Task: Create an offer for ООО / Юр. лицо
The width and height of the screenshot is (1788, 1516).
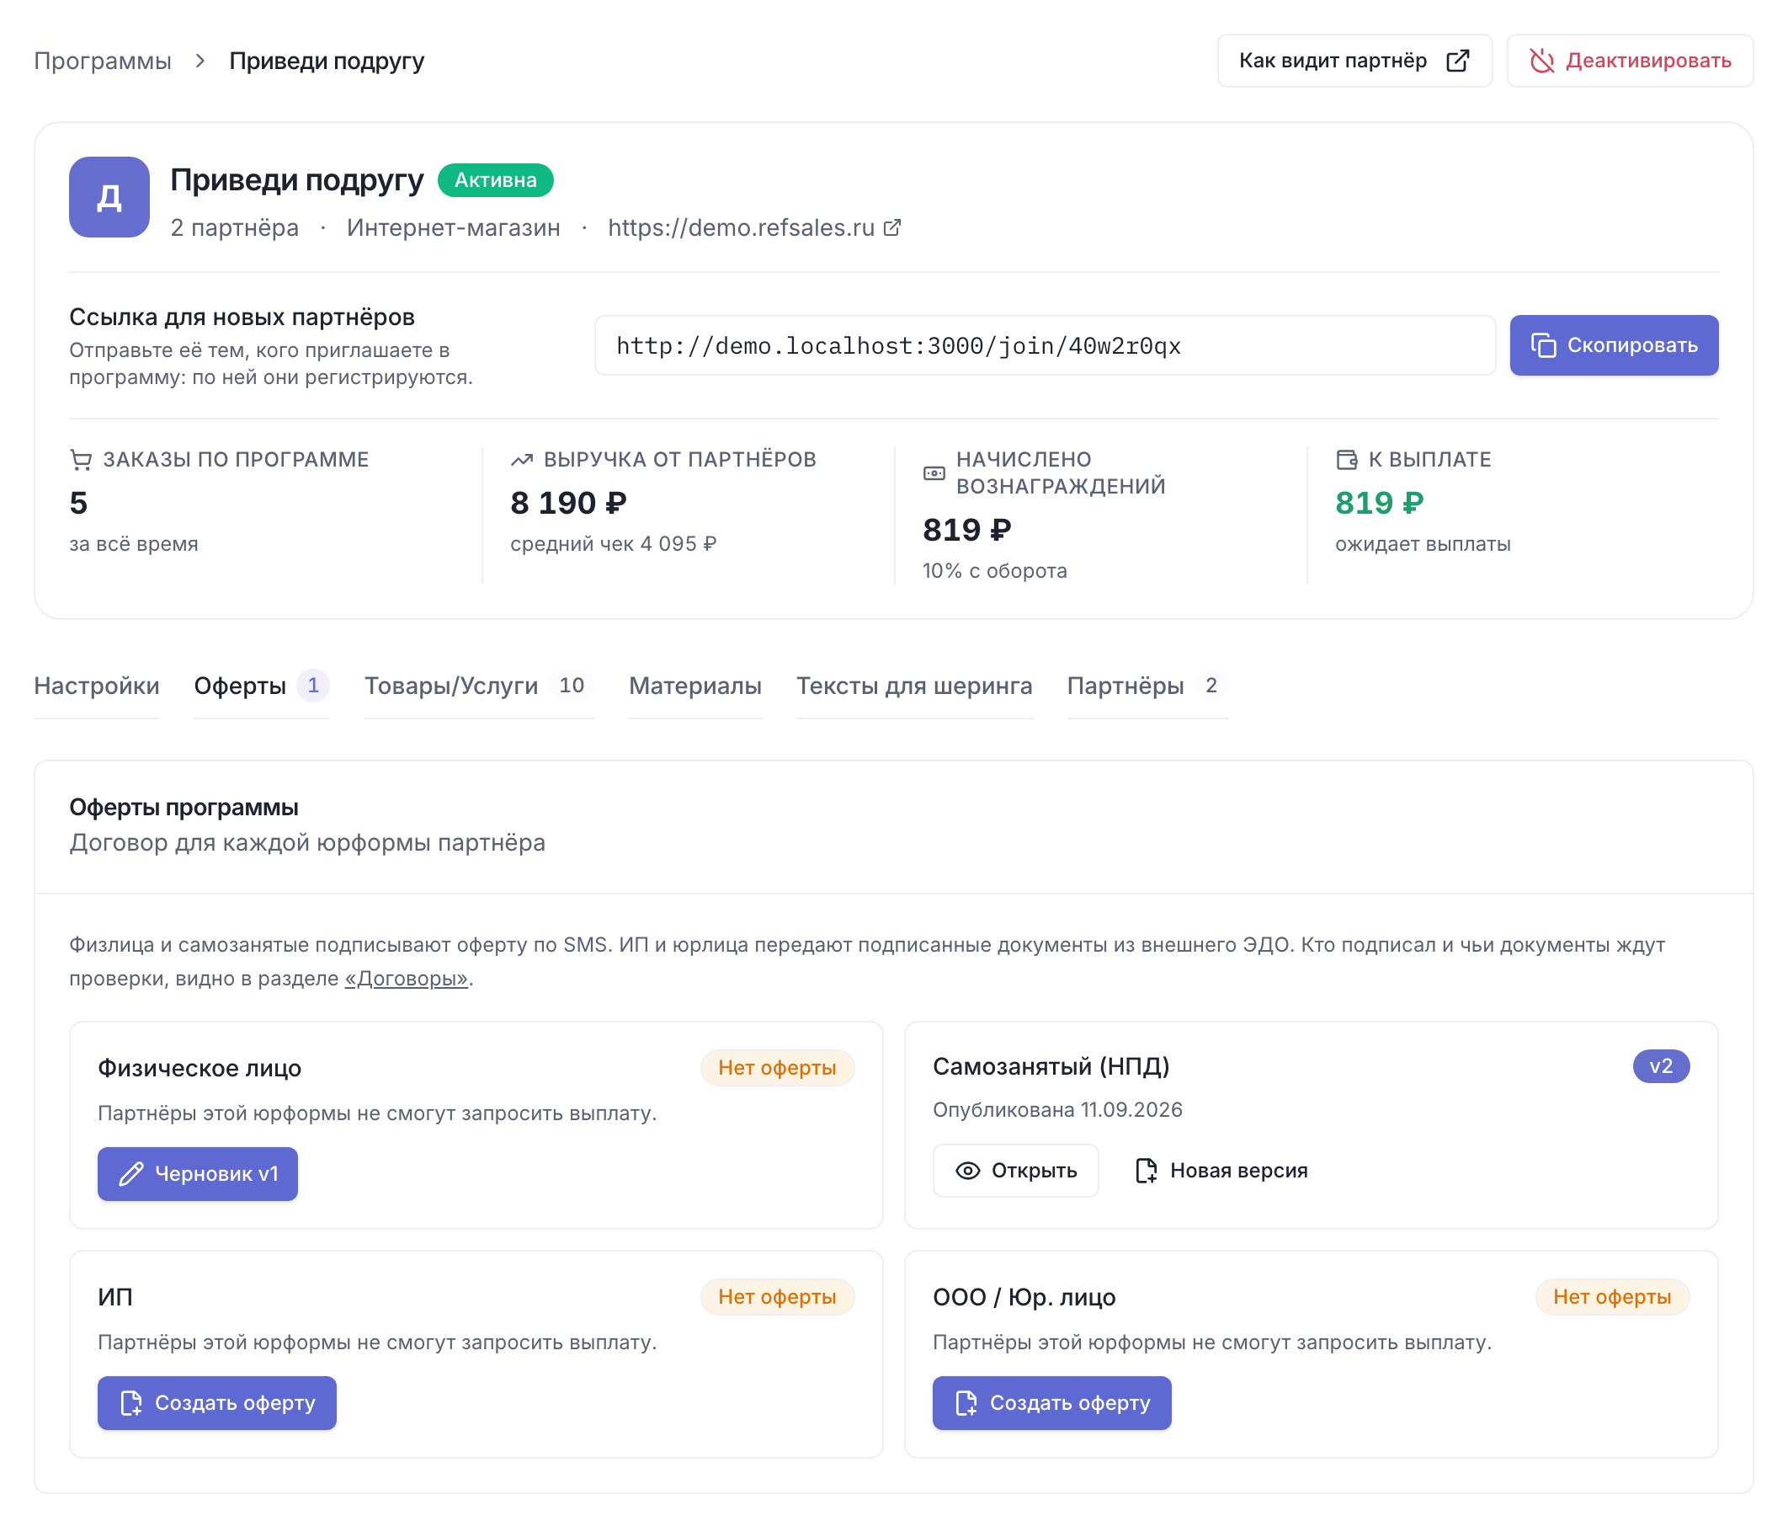Action: pyautogui.click(x=1052, y=1402)
